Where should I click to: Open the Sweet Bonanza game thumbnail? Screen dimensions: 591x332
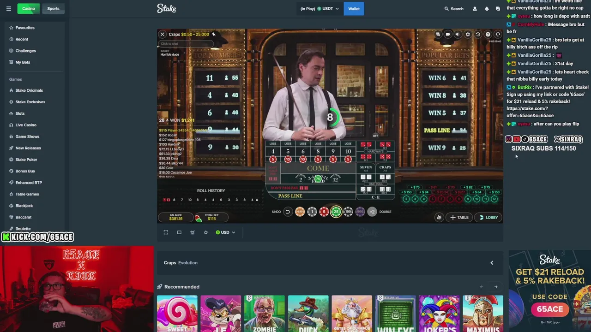(x=177, y=314)
